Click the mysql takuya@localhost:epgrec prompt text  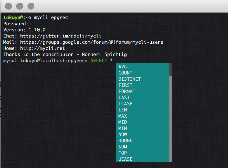pos(45,60)
